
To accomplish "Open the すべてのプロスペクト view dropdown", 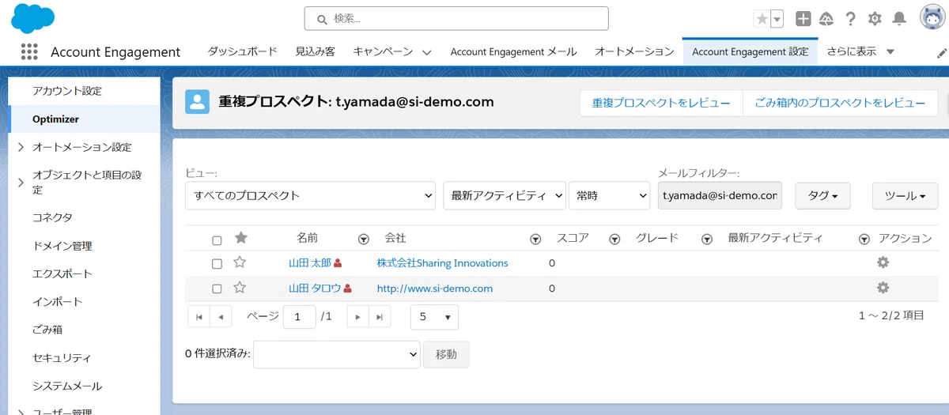I will [x=310, y=195].
